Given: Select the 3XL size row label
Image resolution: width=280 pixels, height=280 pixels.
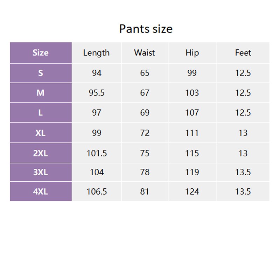Looking at the screenshot, I should coord(41,172).
